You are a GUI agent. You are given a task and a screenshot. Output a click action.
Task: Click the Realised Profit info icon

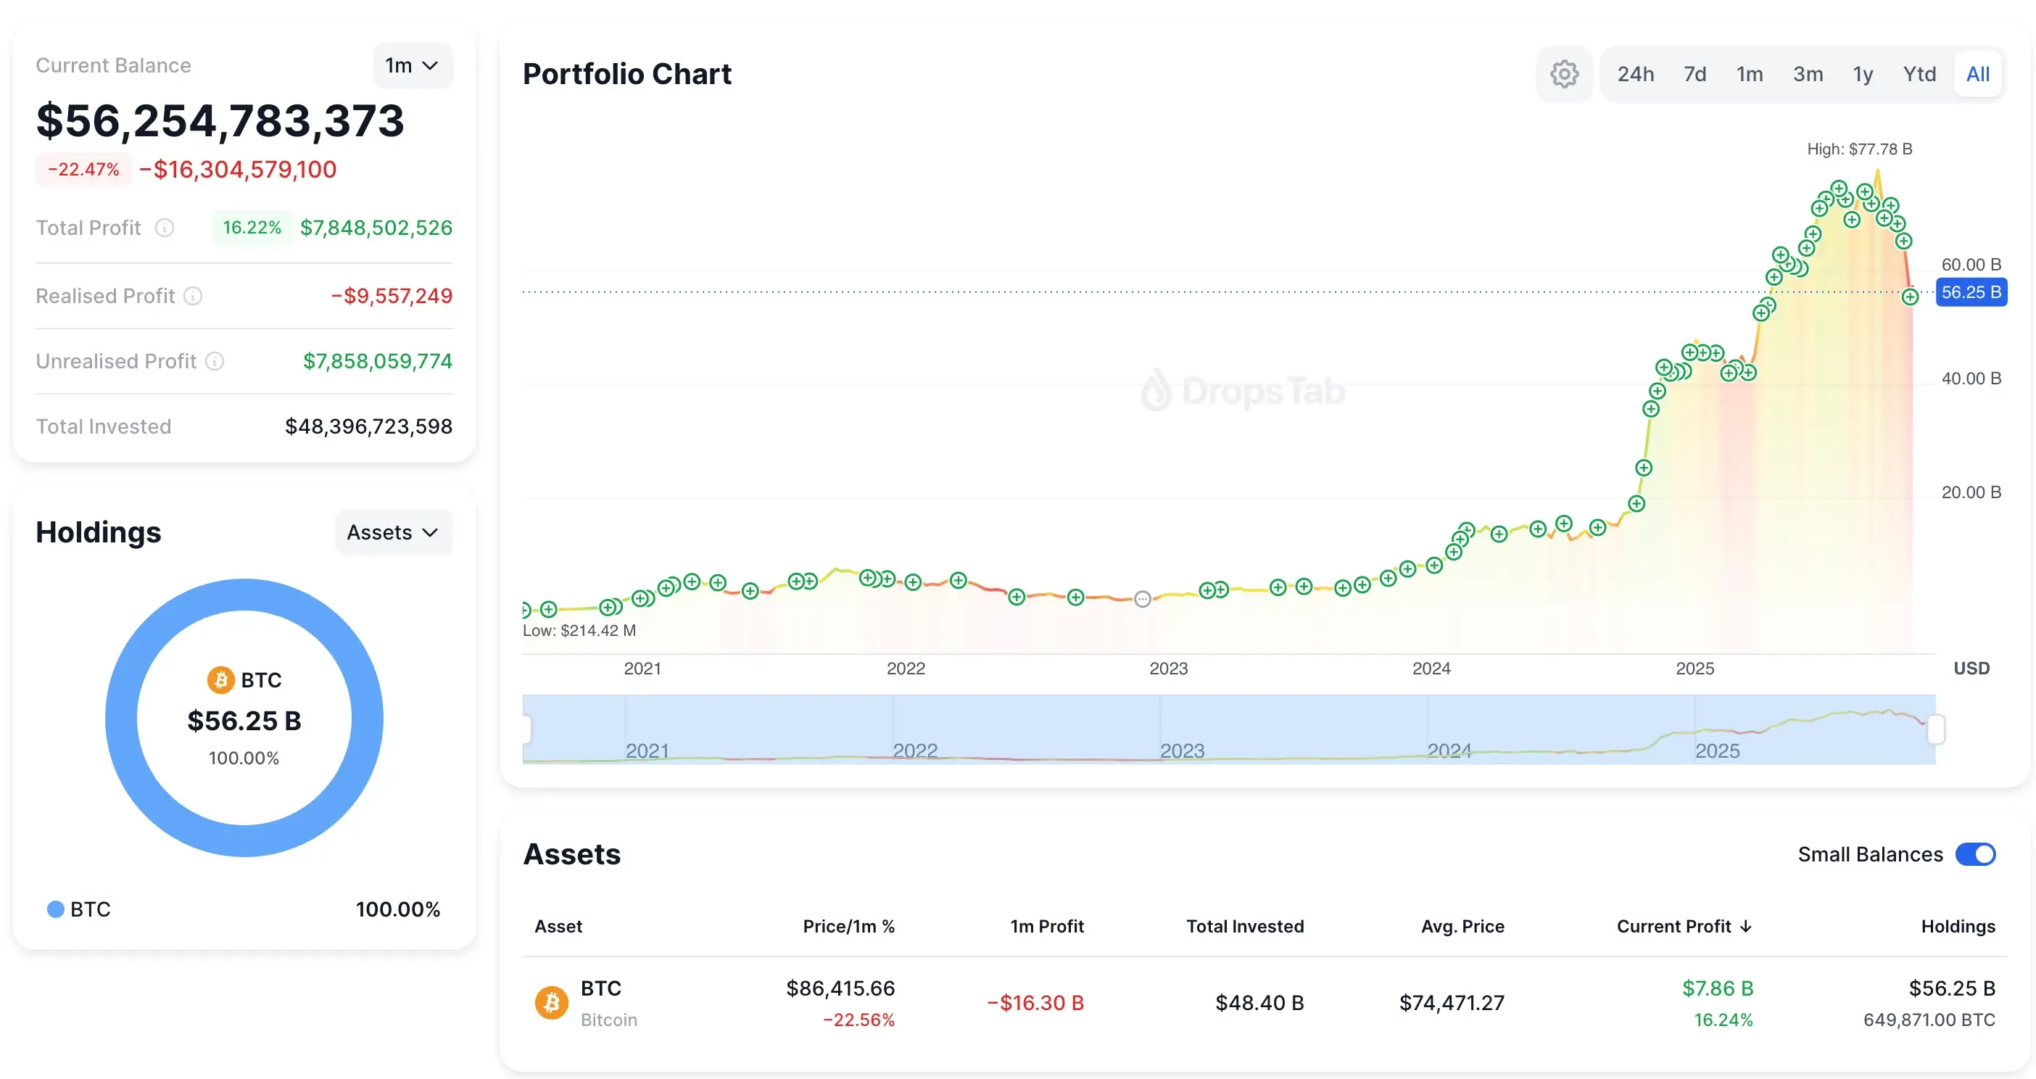(194, 296)
